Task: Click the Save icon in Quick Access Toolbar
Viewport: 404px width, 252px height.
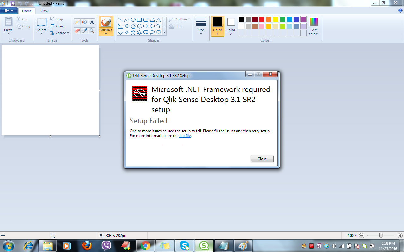Action: (13, 3)
